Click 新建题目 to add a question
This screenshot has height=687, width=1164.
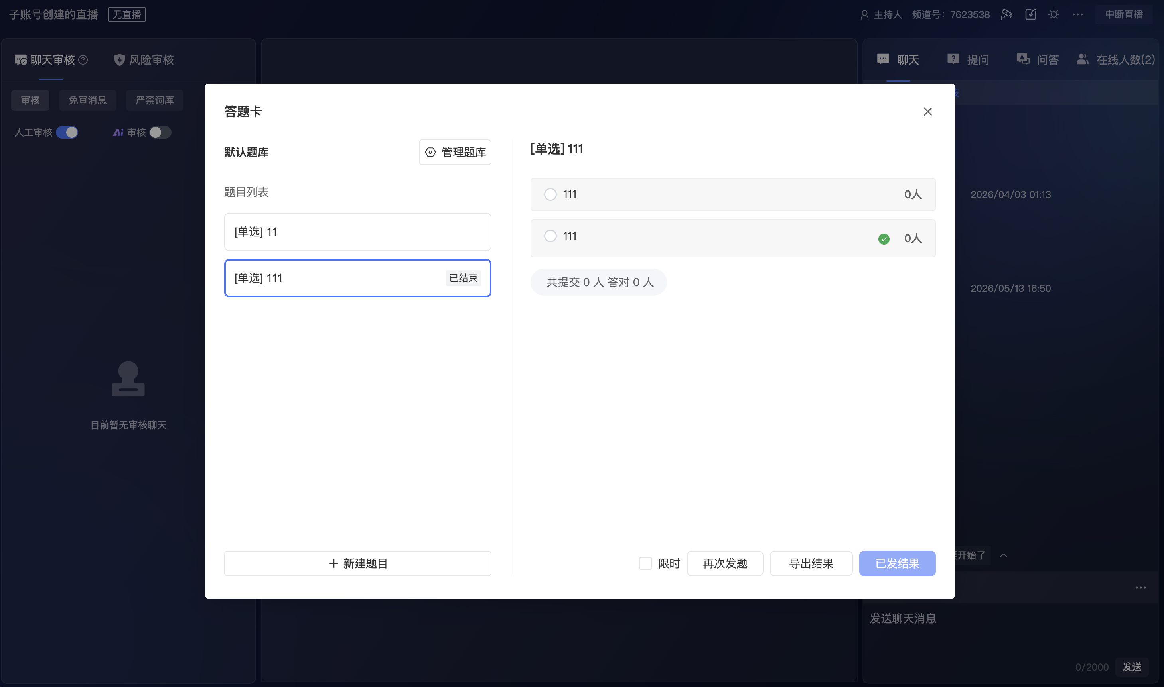click(357, 563)
